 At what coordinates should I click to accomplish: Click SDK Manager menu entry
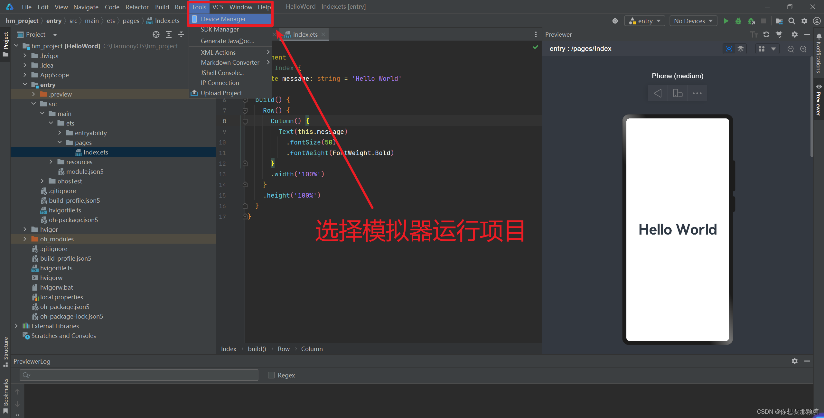coord(220,29)
